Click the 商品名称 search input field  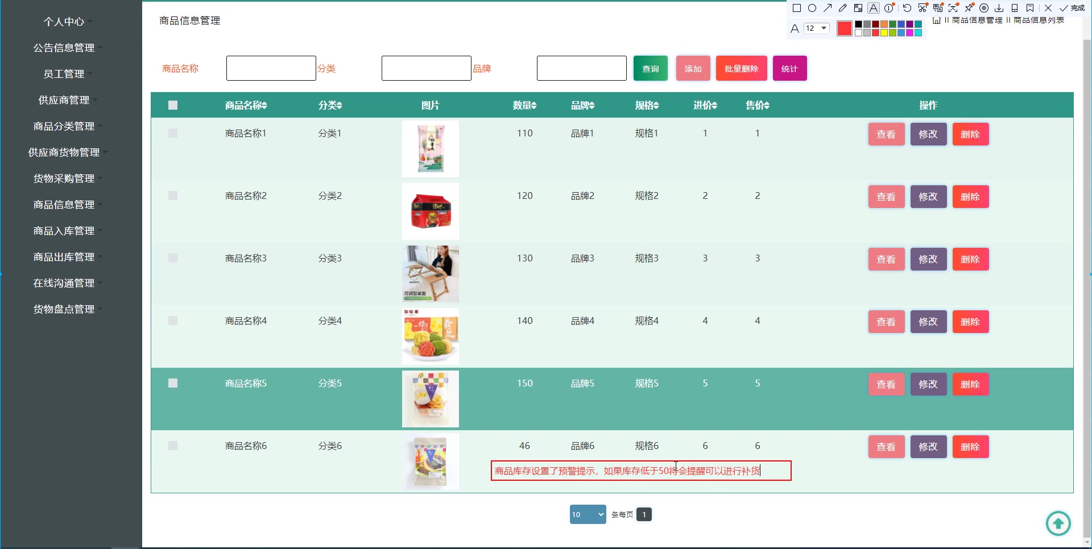(x=271, y=68)
